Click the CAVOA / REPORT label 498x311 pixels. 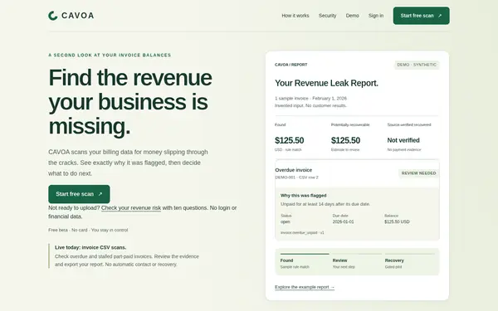[291, 65]
